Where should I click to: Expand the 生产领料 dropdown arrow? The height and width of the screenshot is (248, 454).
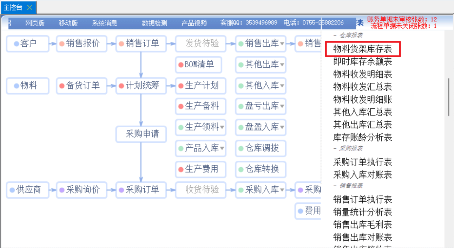point(222,127)
